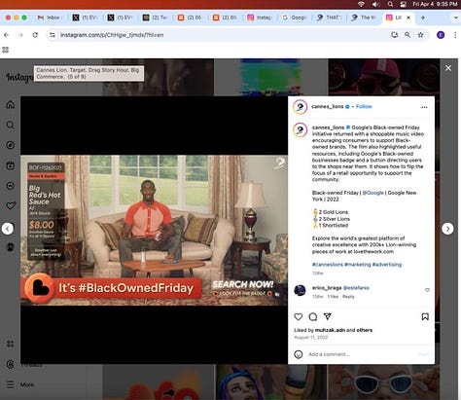
Task: Open Notifications heart icon in sidebar
Action: pos(11,205)
